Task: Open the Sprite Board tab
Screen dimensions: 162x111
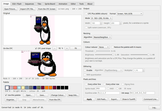Action: pyautogui.click(x=50, y=4)
